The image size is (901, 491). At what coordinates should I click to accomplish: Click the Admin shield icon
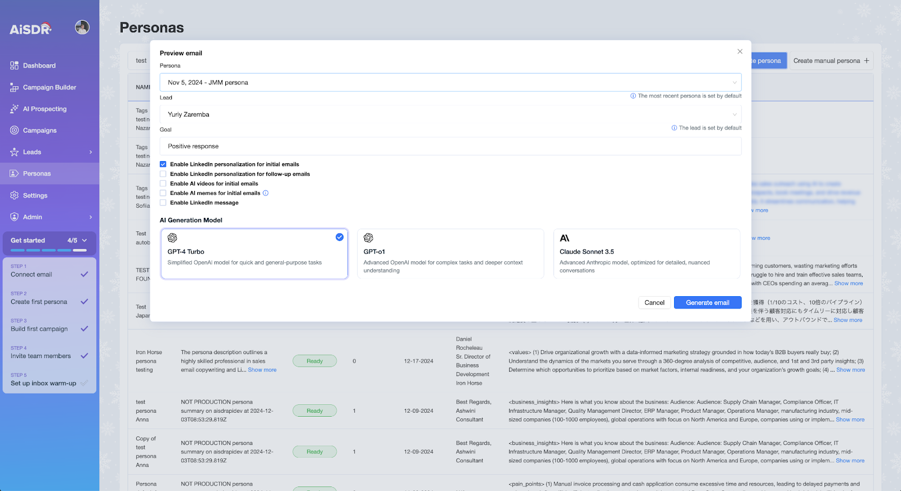14,217
